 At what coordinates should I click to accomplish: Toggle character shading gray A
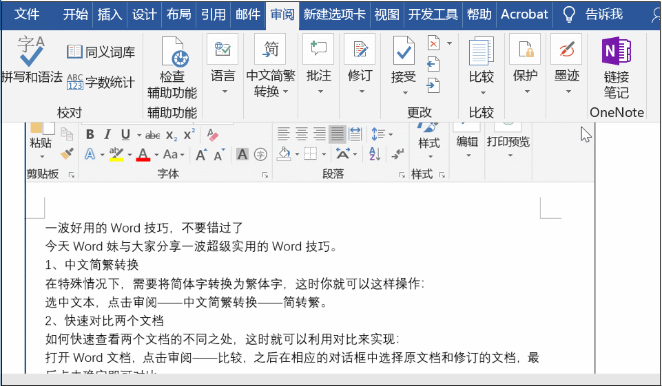[x=242, y=155]
